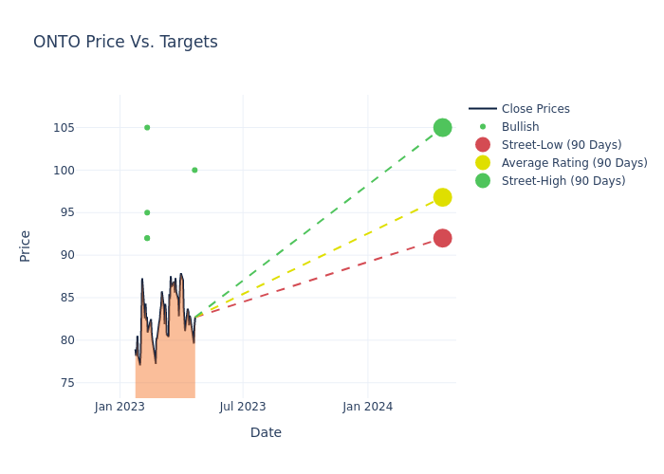Hide Street-Low (90 Days) legend entry

tap(561, 145)
